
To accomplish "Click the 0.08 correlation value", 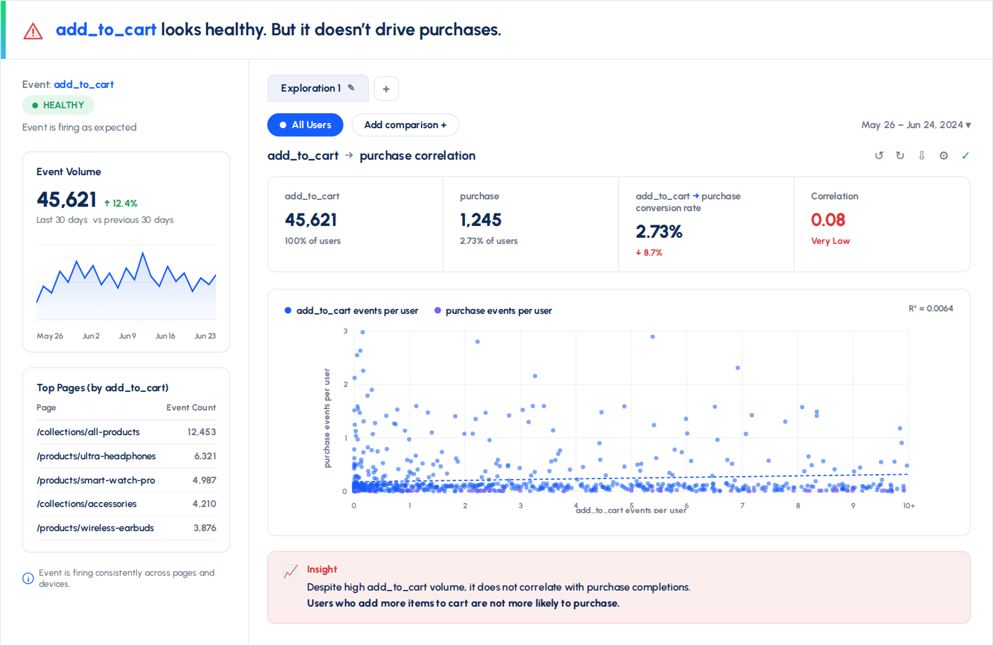I will [x=828, y=220].
